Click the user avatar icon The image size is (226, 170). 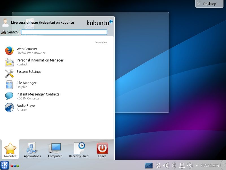(5, 23)
